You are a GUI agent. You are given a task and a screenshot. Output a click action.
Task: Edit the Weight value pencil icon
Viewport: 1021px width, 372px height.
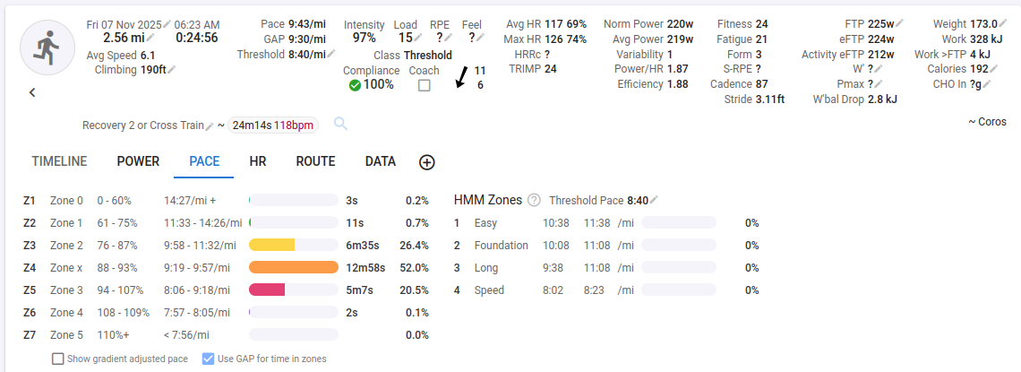pyautogui.click(x=1003, y=23)
